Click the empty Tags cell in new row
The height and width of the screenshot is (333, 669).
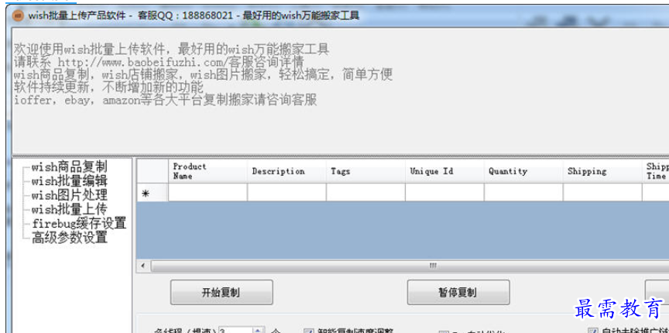click(365, 193)
